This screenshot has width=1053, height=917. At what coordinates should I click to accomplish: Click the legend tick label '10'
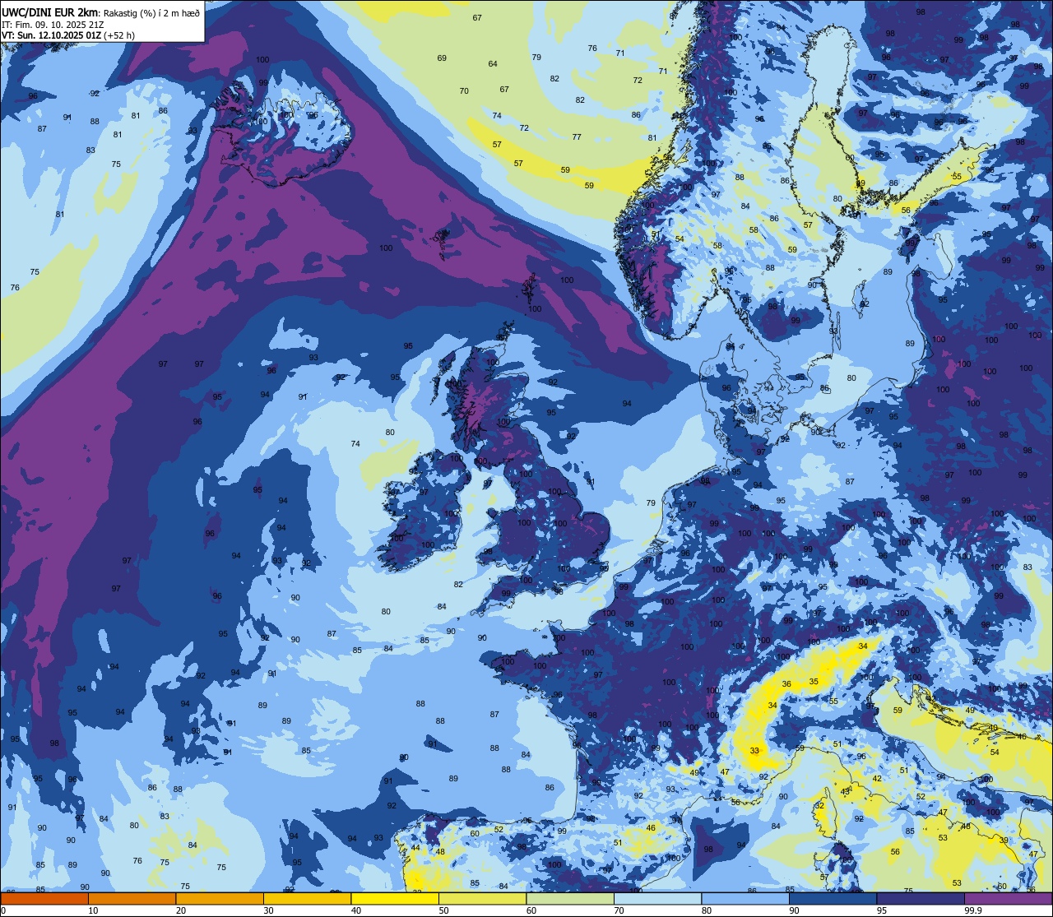(x=93, y=910)
